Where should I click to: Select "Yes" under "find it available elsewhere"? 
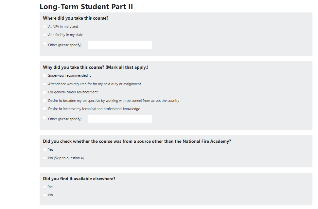[45, 187]
